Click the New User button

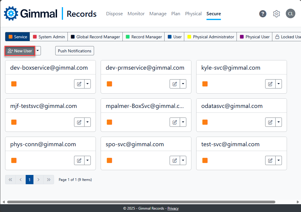(20, 51)
